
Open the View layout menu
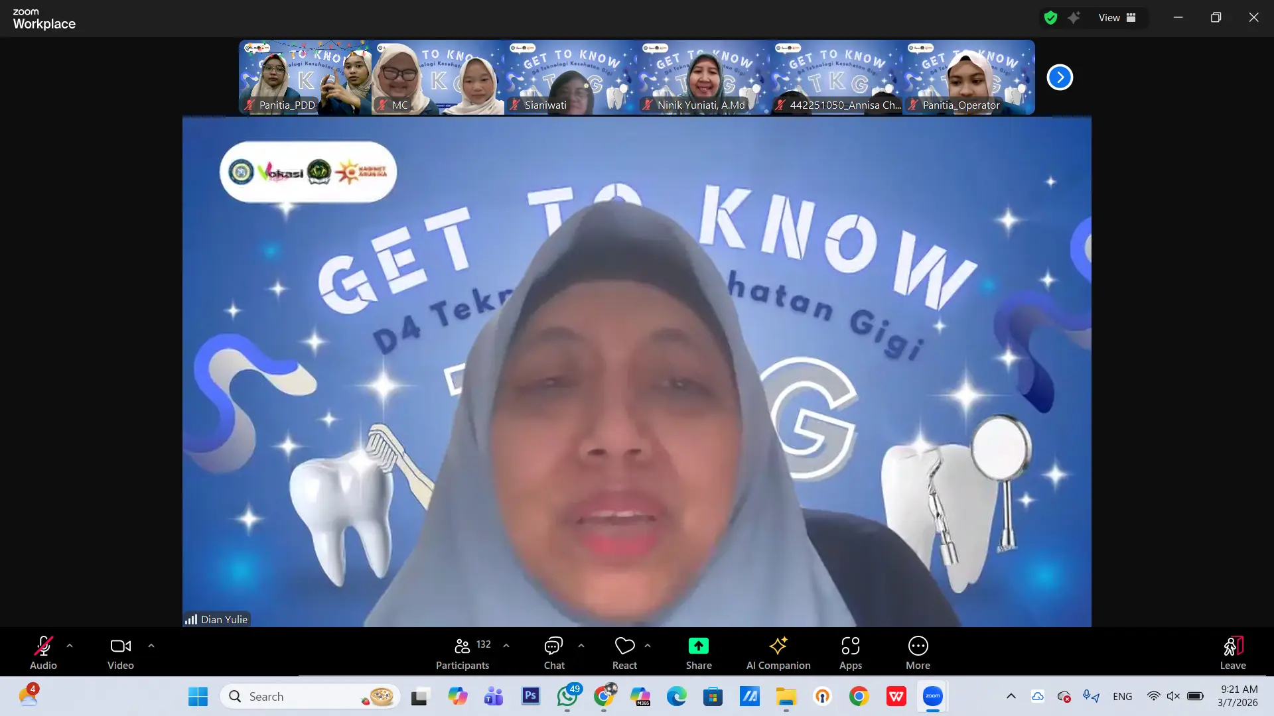click(1117, 18)
